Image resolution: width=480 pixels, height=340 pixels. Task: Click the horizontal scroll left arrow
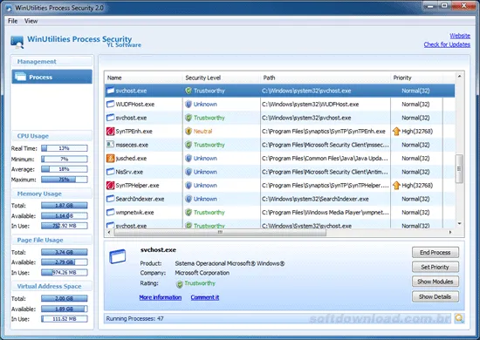(x=109, y=233)
